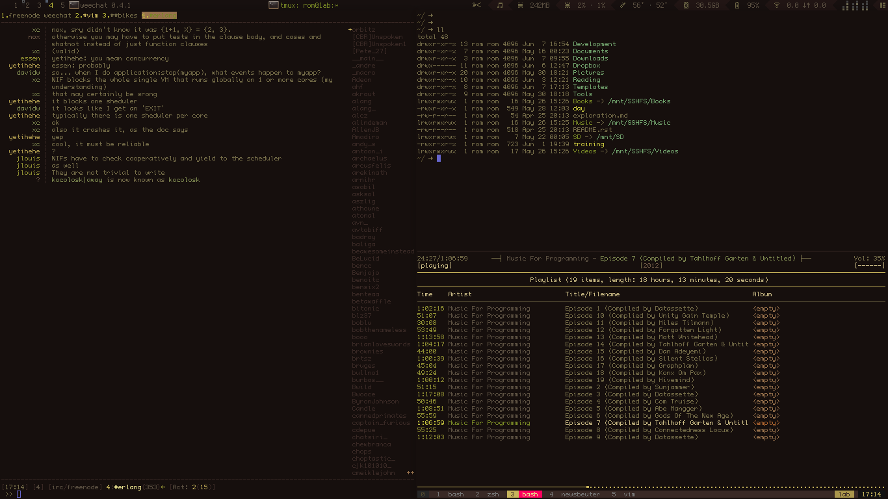Click the thermometer temperature icon

point(623,5)
